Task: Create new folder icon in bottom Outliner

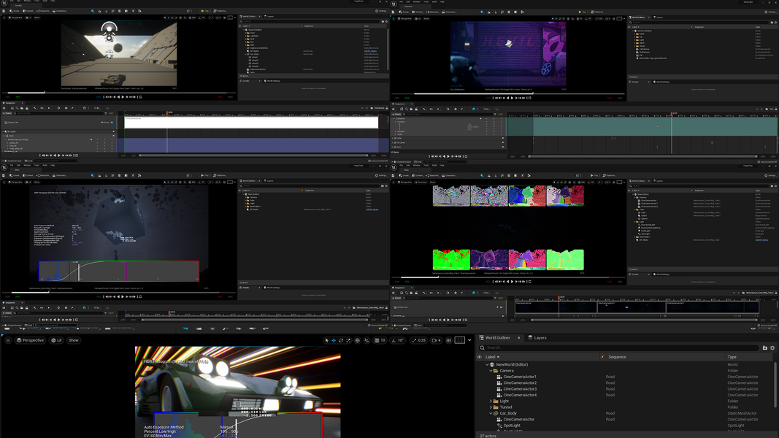Action: [764, 347]
